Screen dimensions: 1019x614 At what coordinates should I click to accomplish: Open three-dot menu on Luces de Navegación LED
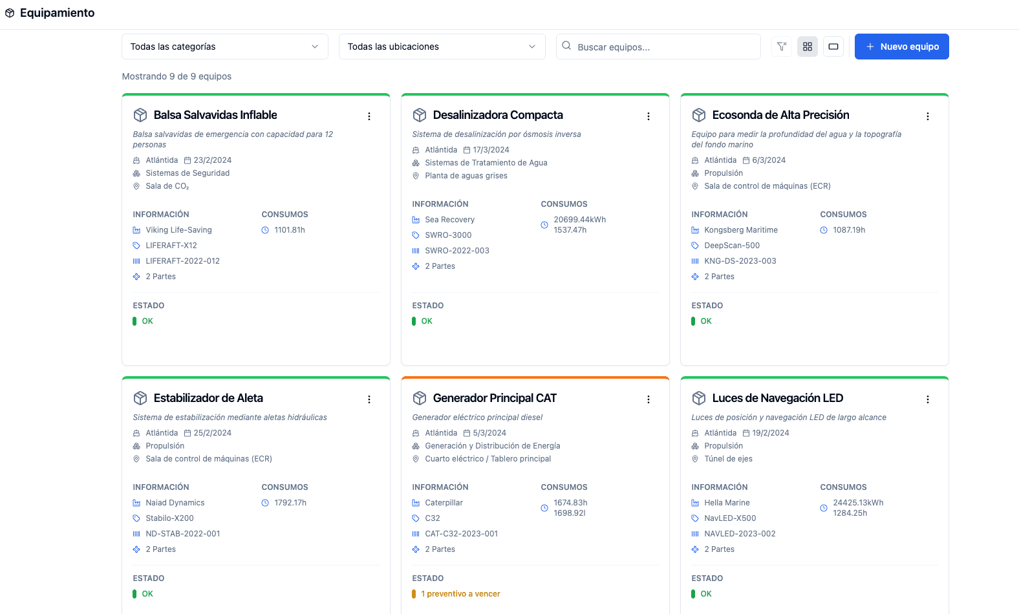(928, 399)
